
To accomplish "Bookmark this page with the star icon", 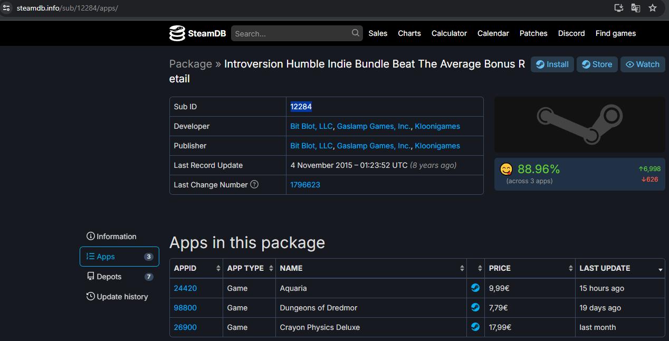I will 653,8.
